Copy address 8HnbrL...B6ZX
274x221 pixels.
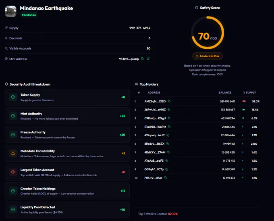coord(168,144)
